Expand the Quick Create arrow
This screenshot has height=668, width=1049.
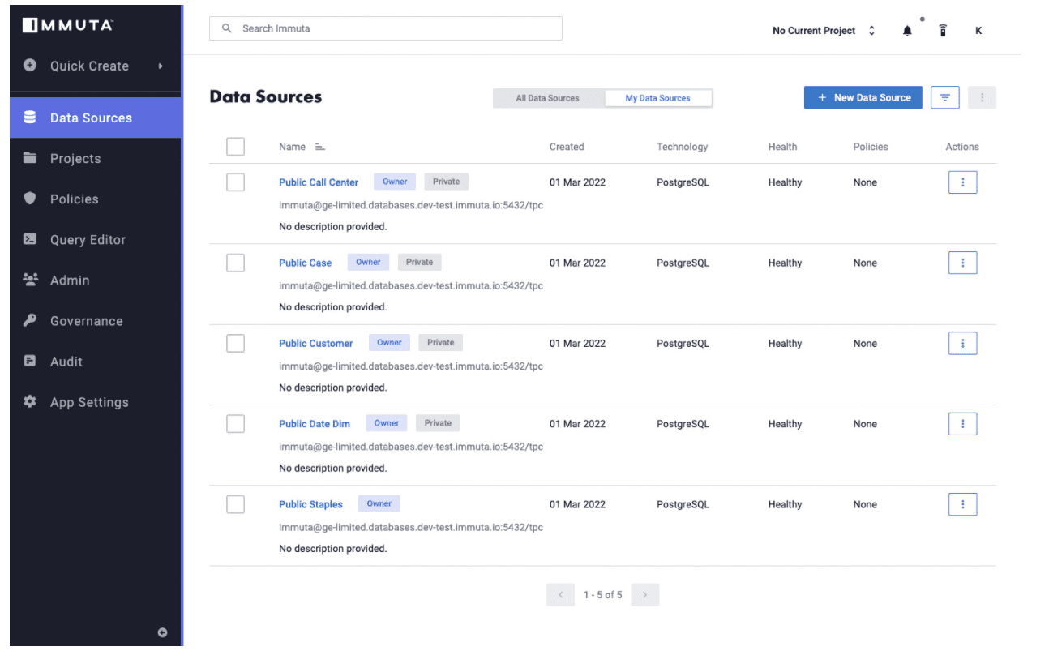(161, 66)
